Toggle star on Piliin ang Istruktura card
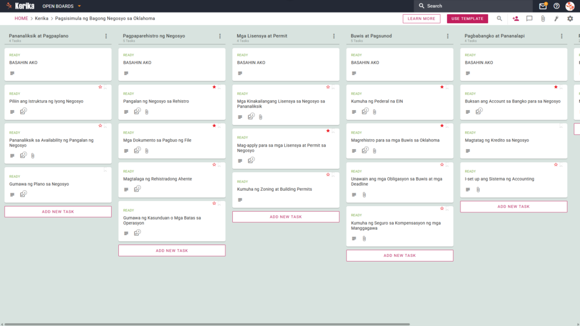 click(100, 87)
